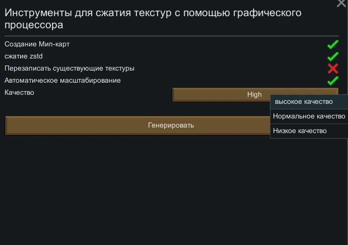This screenshot has width=348, height=245.
Task: Enable Перезаписать существующие текстуры via its label
Action: coord(69,69)
